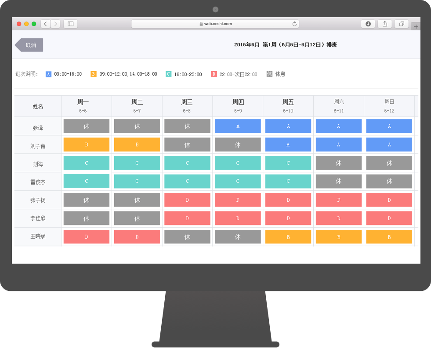The height and width of the screenshot is (348, 431).
Task: Click the 周五 6-10 column header
Action: 288,106
